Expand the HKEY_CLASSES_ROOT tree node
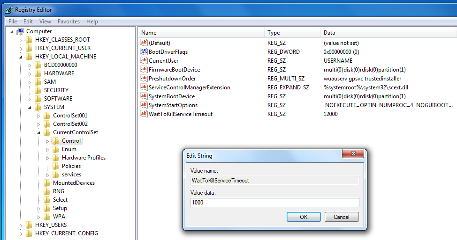 pyautogui.click(x=21, y=40)
